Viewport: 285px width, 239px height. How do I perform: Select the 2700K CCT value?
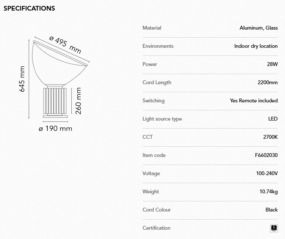(x=270, y=137)
